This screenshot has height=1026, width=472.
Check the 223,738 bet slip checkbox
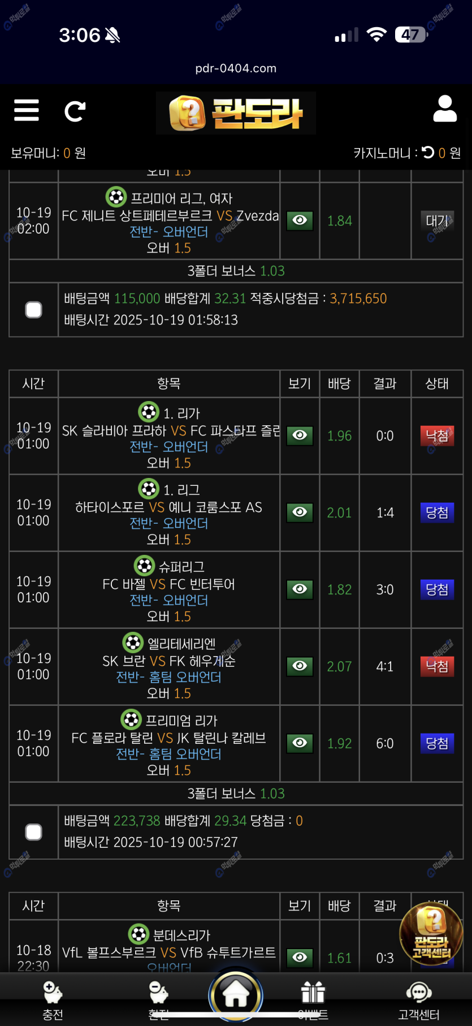pos(34,832)
